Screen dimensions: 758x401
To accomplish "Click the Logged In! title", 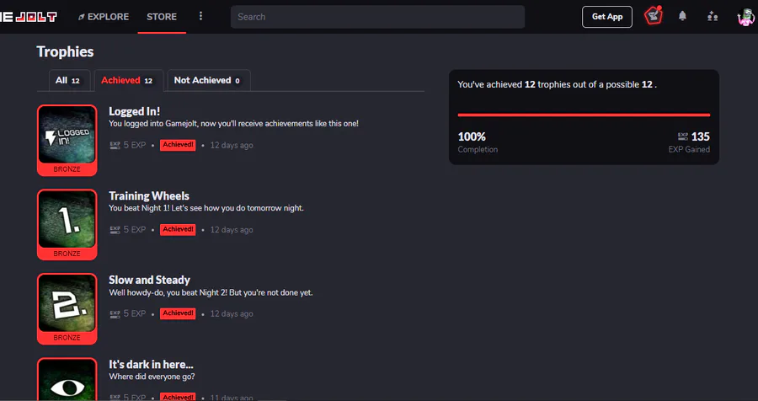I will 134,111.
